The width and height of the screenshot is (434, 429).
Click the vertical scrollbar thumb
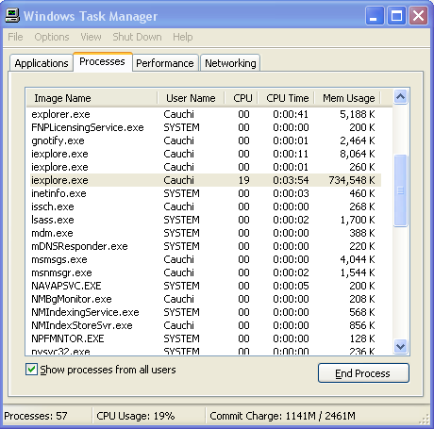click(x=400, y=190)
